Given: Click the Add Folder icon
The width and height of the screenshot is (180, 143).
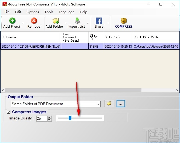Looking at the screenshot, I should point(56,21).
